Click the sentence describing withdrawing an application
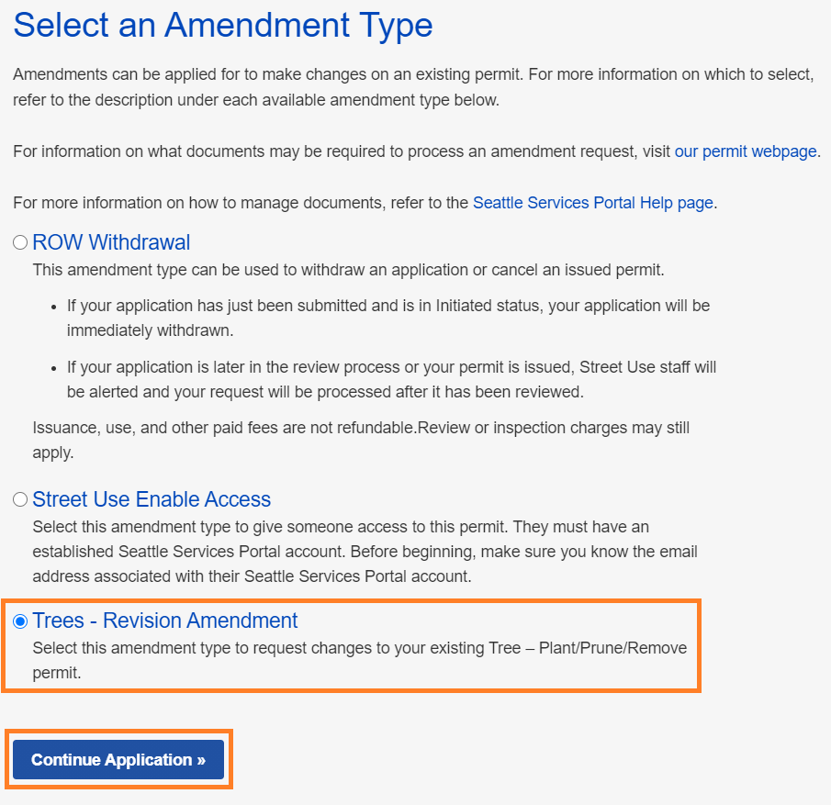 point(348,270)
